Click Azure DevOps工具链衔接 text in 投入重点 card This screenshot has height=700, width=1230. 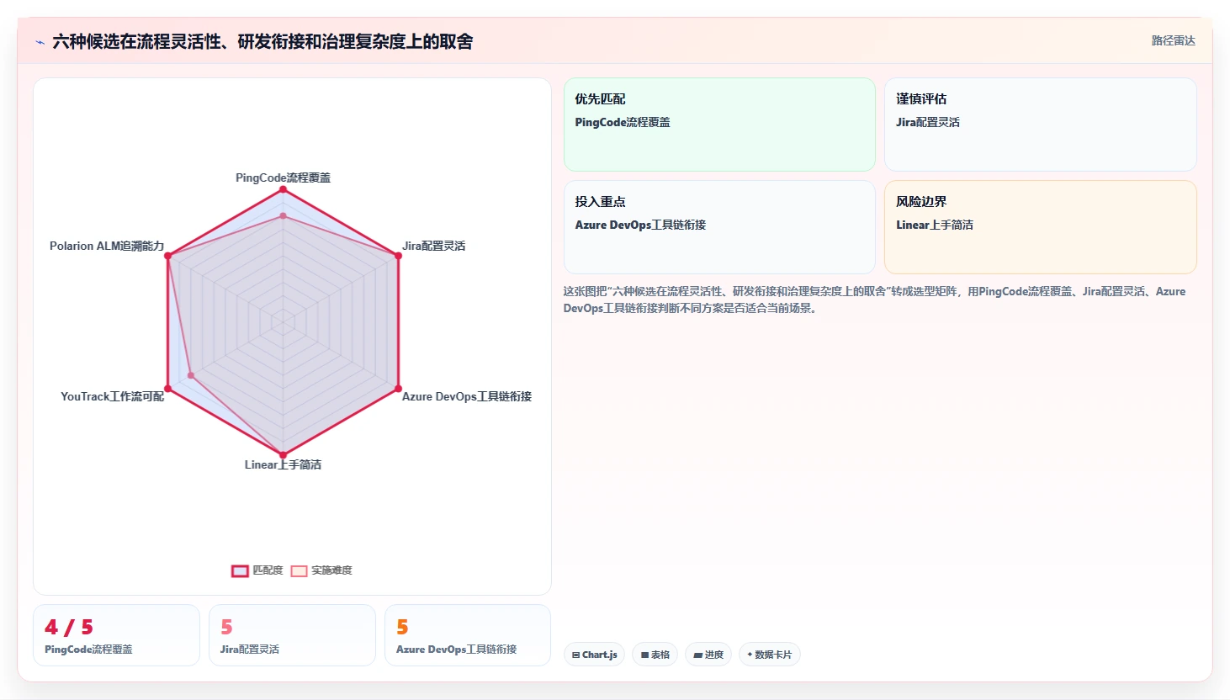coord(640,225)
